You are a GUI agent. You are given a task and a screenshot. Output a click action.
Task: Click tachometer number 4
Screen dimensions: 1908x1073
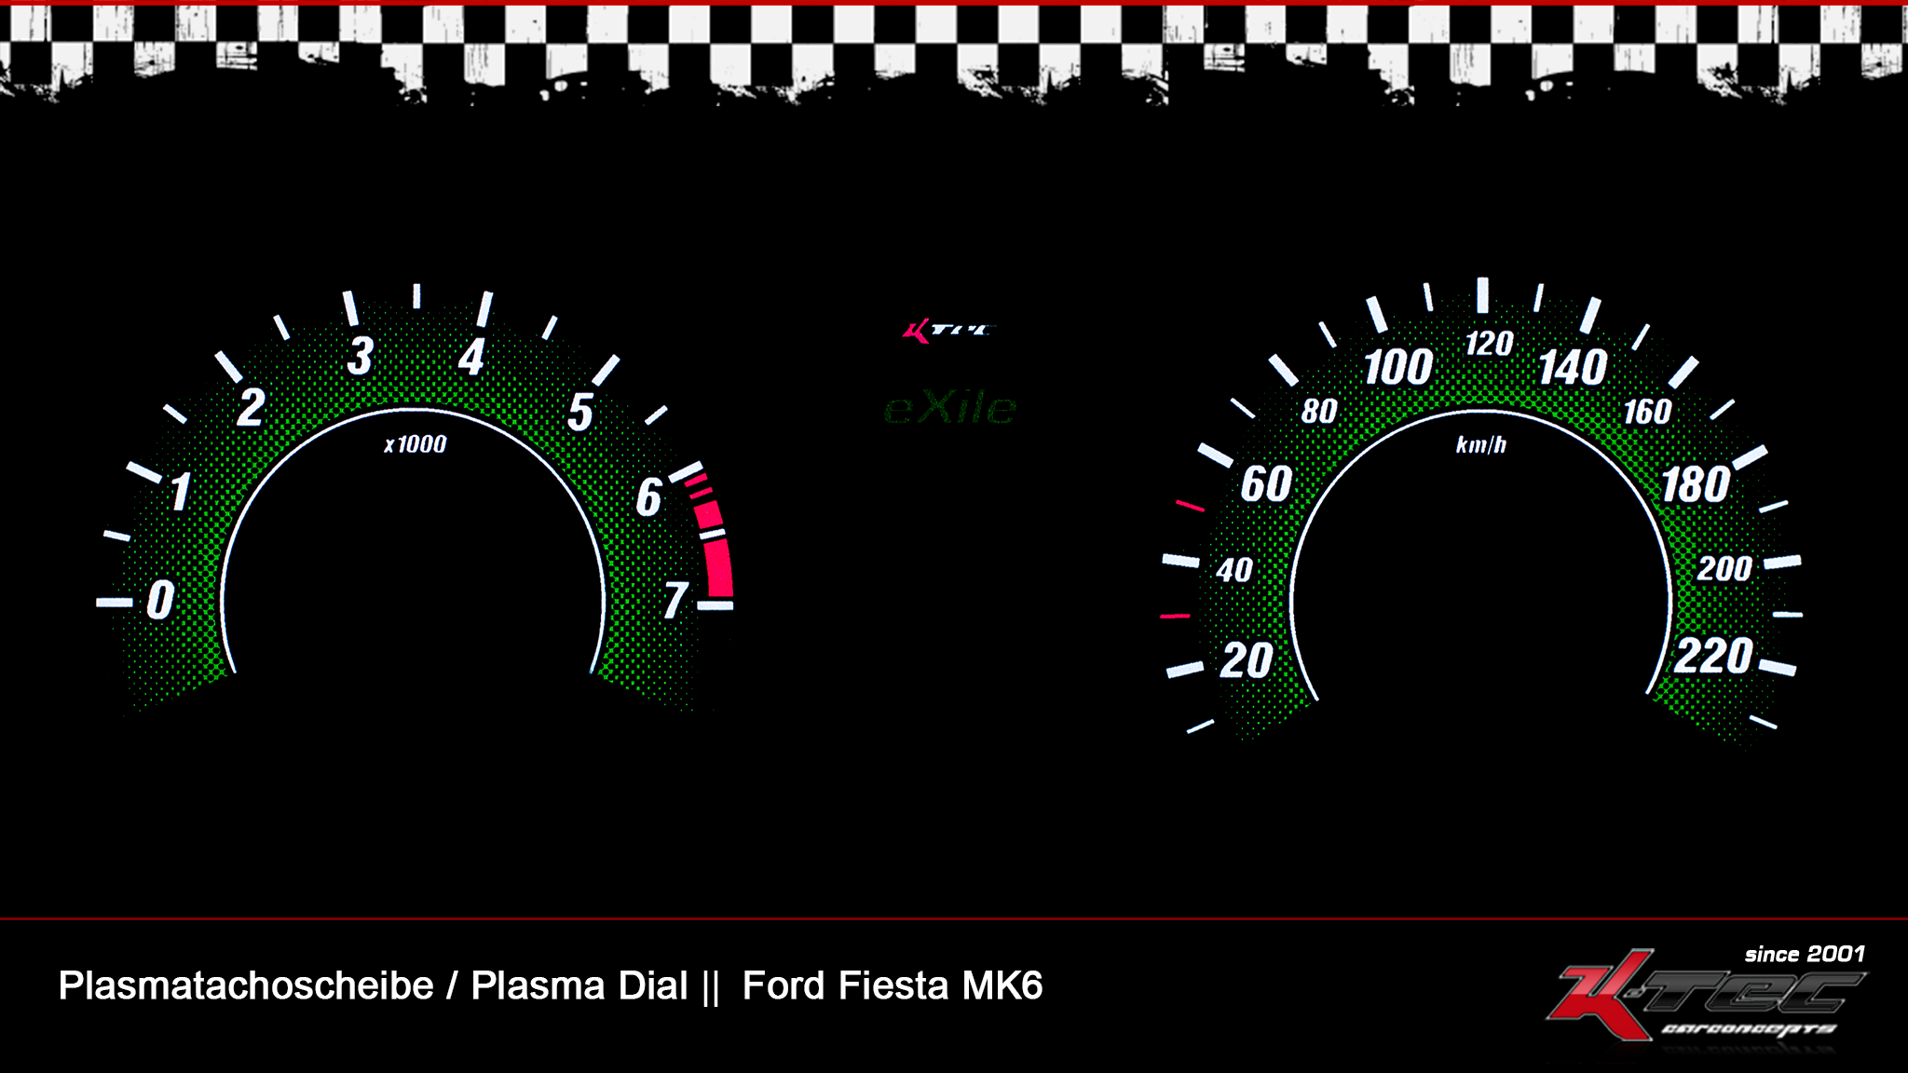click(472, 357)
